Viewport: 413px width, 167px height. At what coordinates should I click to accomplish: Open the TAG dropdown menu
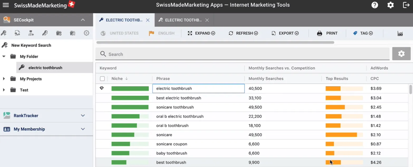363,33
